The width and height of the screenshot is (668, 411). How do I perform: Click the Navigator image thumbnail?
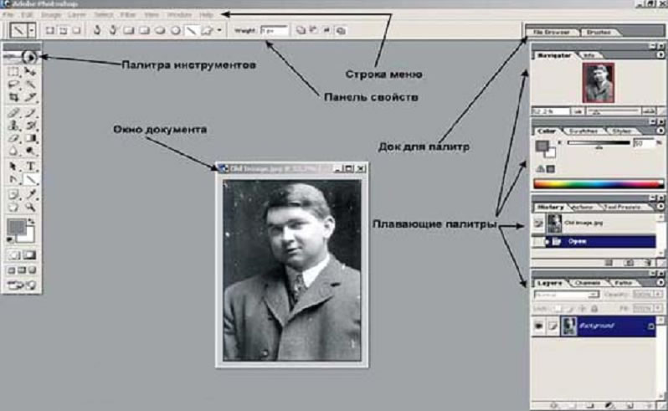coord(599,83)
